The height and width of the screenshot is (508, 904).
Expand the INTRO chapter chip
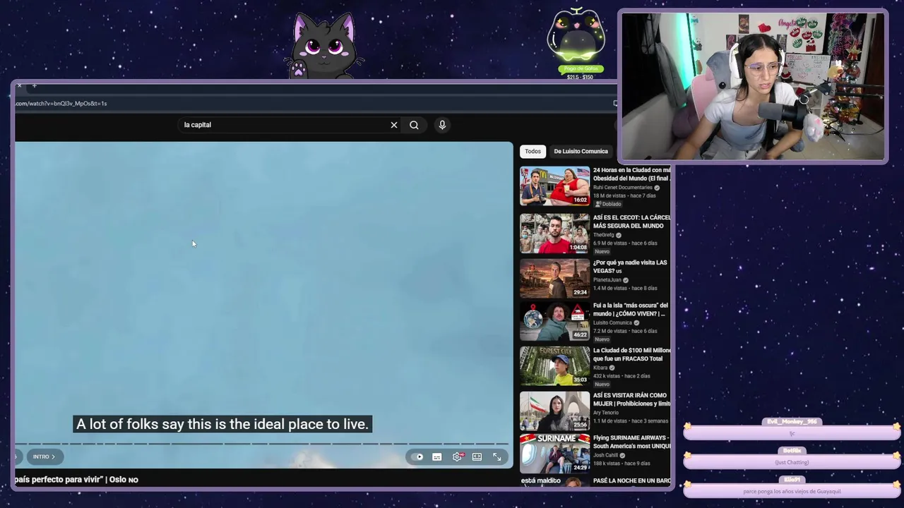click(44, 457)
